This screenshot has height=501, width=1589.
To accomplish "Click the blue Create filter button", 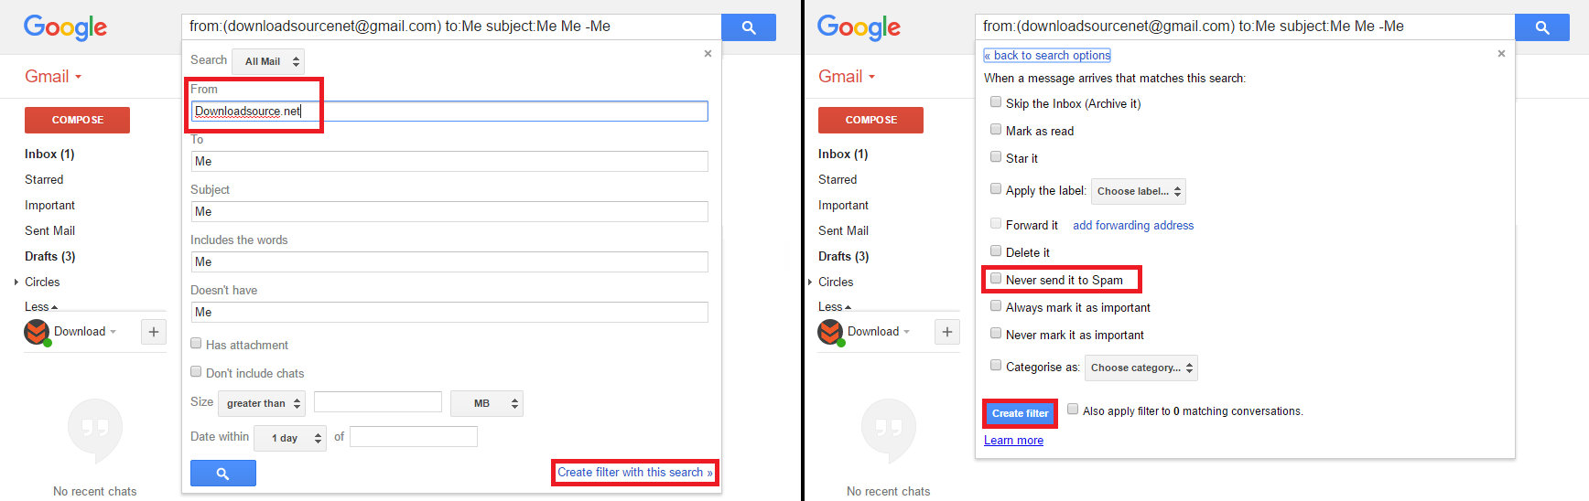I will coord(1020,413).
